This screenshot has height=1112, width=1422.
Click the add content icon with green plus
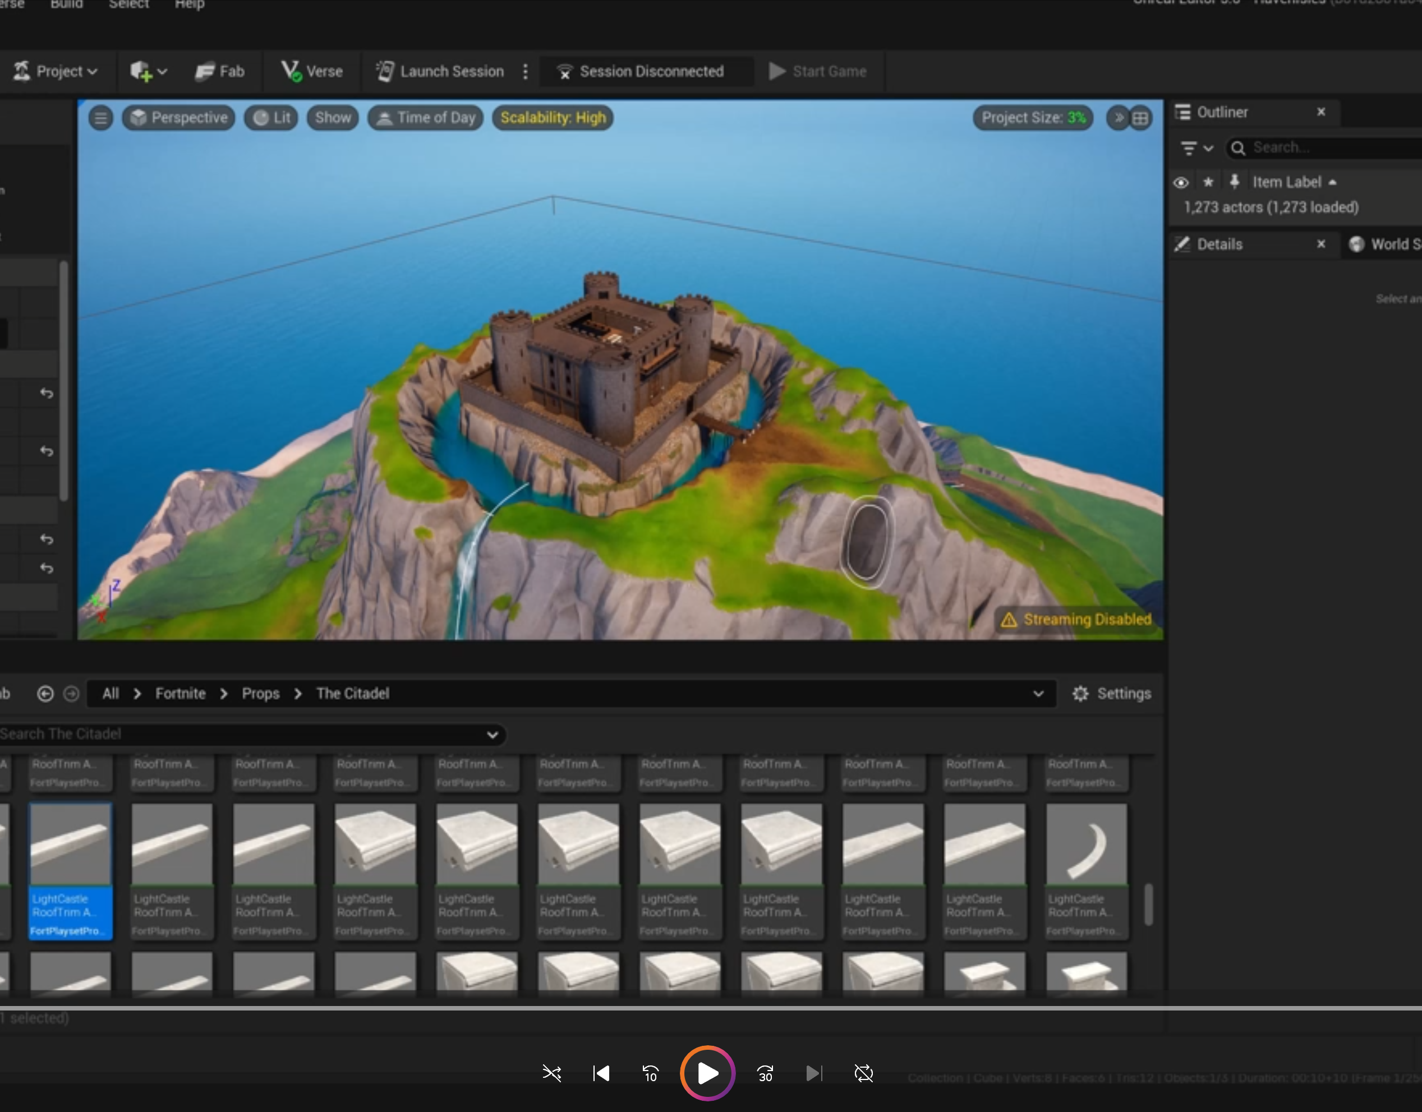(x=148, y=72)
